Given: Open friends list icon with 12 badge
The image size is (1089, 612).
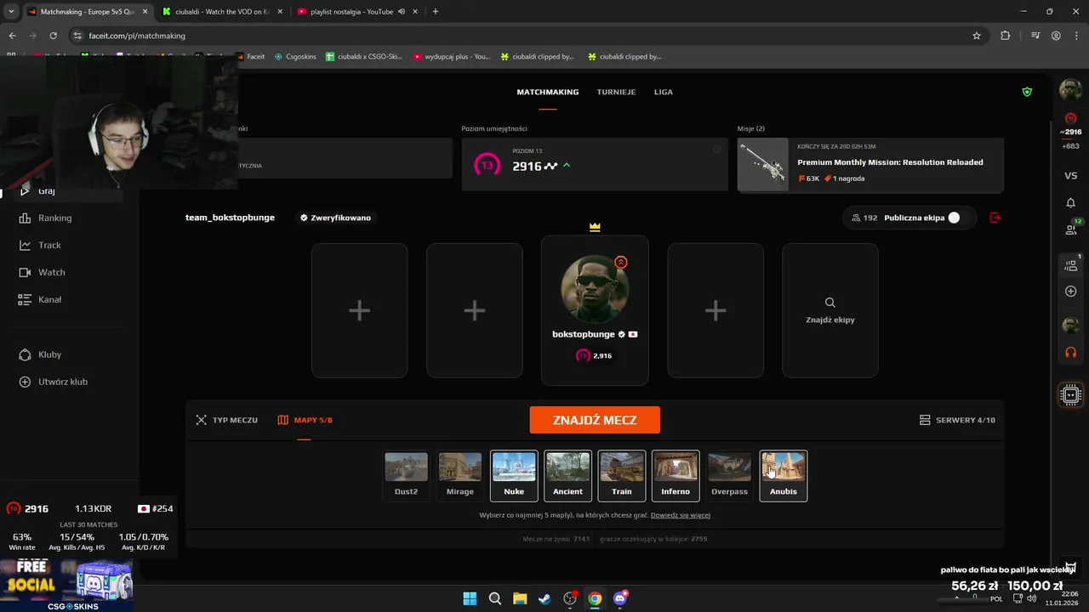Looking at the screenshot, I should point(1070,228).
